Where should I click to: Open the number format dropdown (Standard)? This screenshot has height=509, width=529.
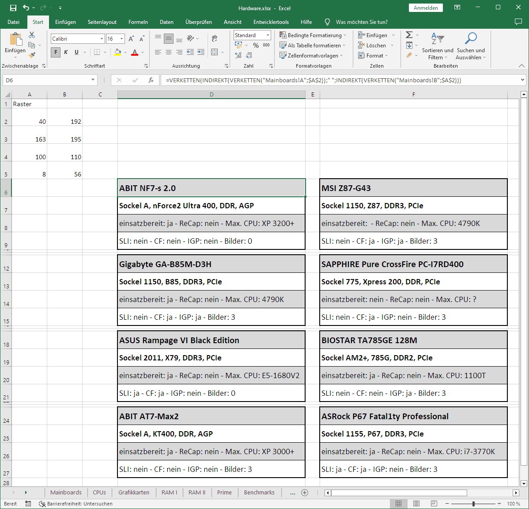(268, 35)
